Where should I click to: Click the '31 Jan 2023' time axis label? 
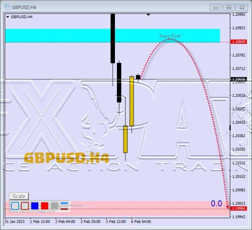pos(15,222)
